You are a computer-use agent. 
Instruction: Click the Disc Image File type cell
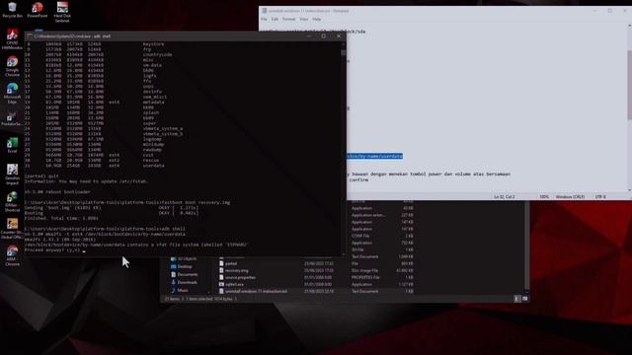[x=364, y=270]
